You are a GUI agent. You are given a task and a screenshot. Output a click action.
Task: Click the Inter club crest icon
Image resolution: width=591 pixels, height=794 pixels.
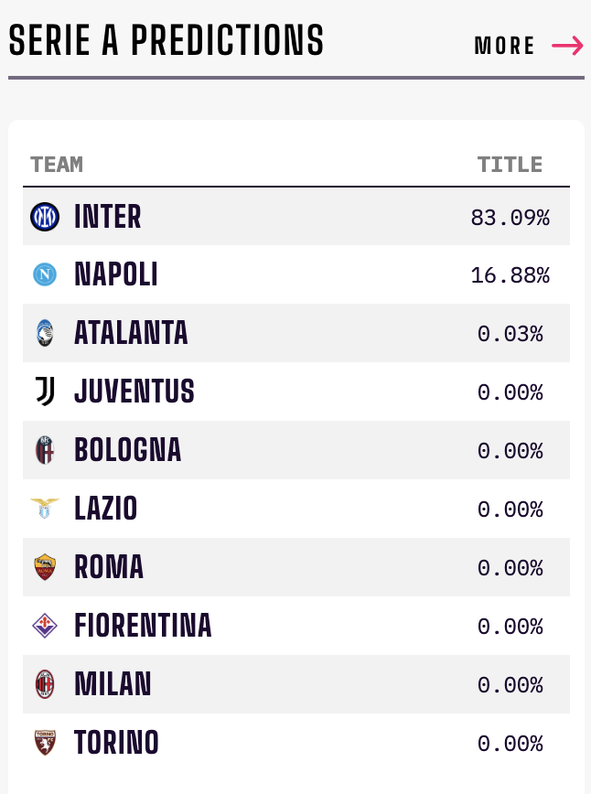pyautogui.click(x=45, y=217)
